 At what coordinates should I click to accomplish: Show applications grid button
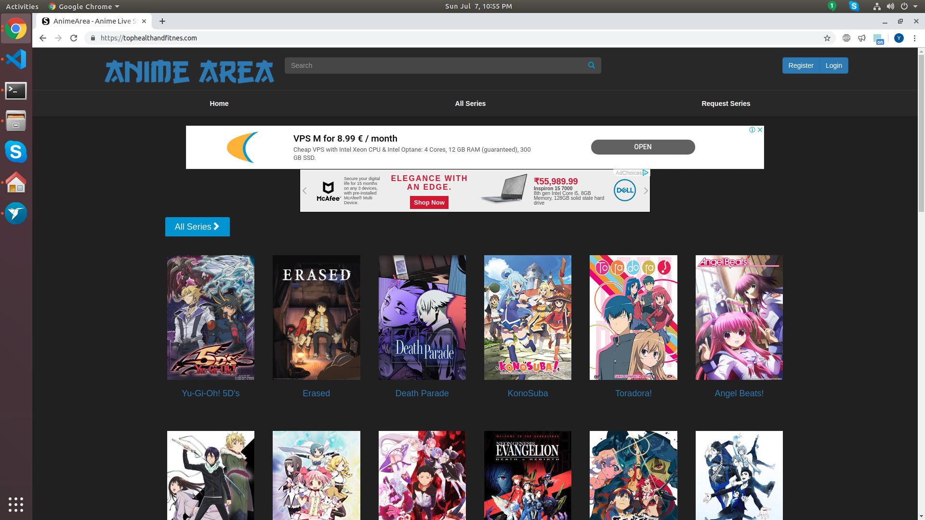pos(16,504)
